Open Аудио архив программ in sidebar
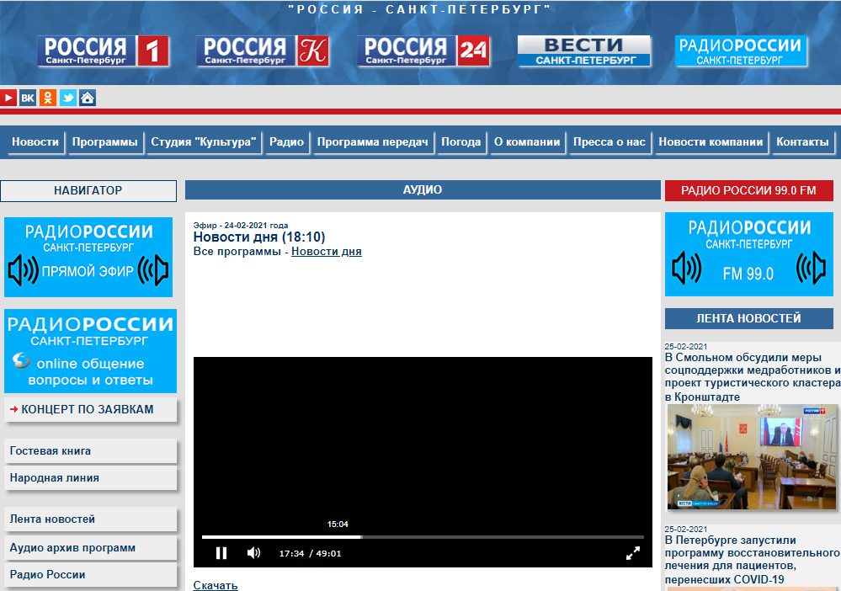Image resolution: width=841 pixels, height=591 pixels. 90,547
